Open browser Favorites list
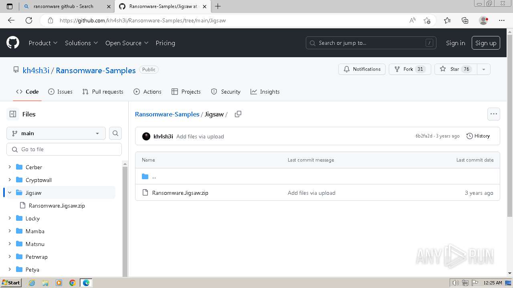This screenshot has height=288, width=513. [x=447, y=20]
